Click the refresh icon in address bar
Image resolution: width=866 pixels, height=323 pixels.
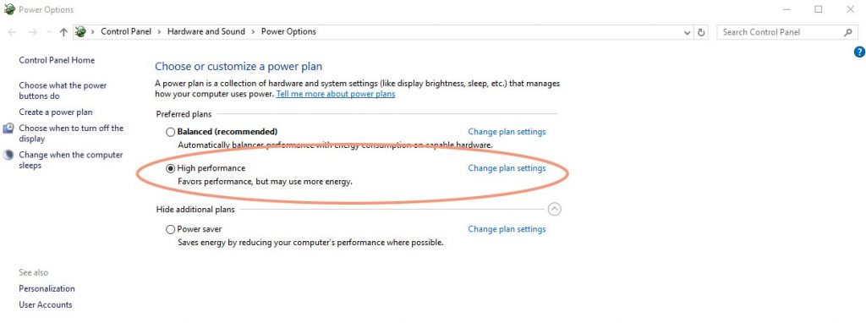pyautogui.click(x=701, y=32)
